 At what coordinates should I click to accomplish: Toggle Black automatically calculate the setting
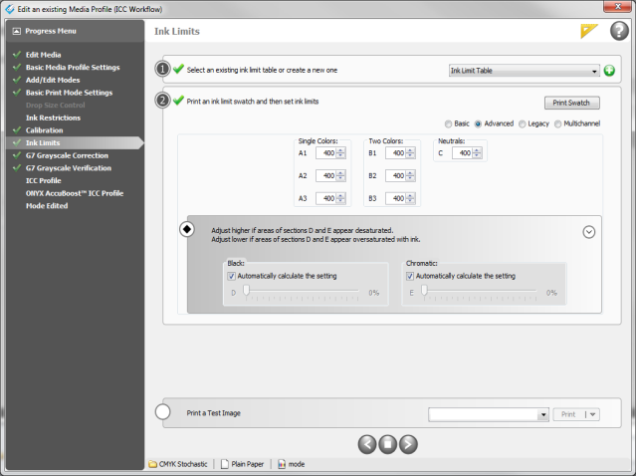pyautogui.click(x=232, y=276)
